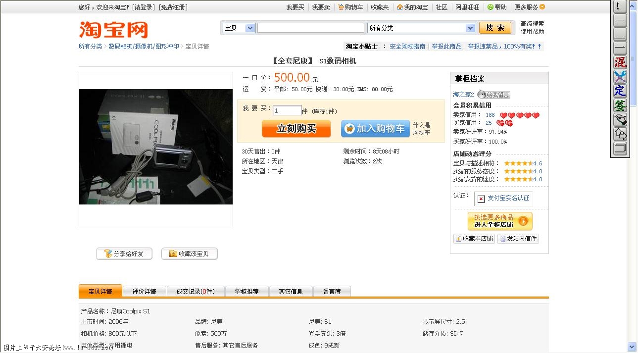Image resolution: width=638 pixels, height=353 pixels.
Task: Click the Taobao (淘宝网) logo
Action: (112, 30)
